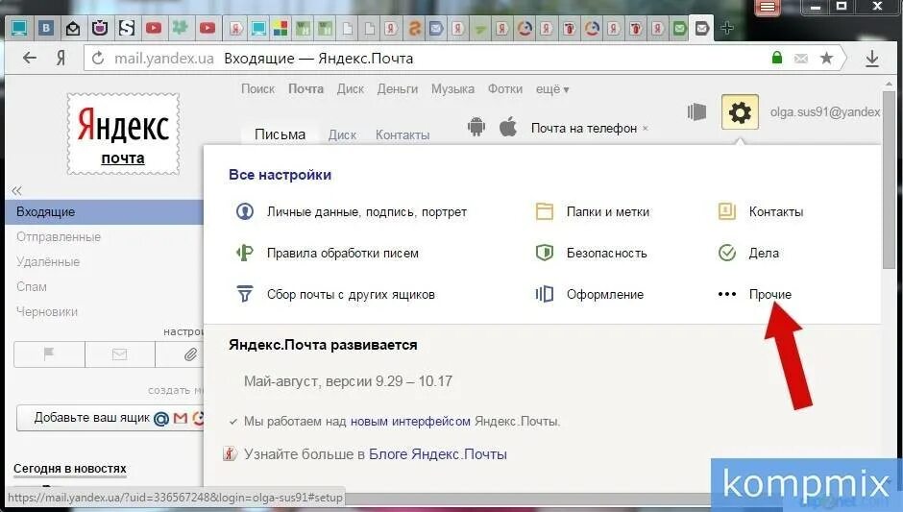The height and width of the screenshot is (512, 903).
Task: Click the theme cards icon near gear
Action: (x=696, y=111)
